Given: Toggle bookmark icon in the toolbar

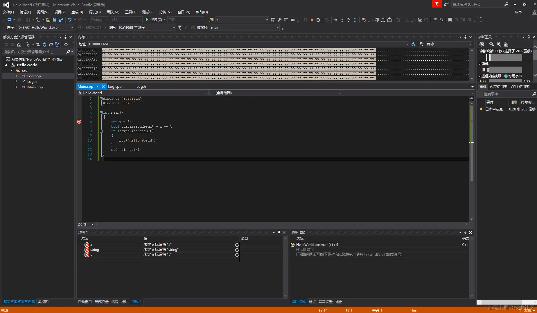Looking at the screenshot, I should (x=450, y=20).
